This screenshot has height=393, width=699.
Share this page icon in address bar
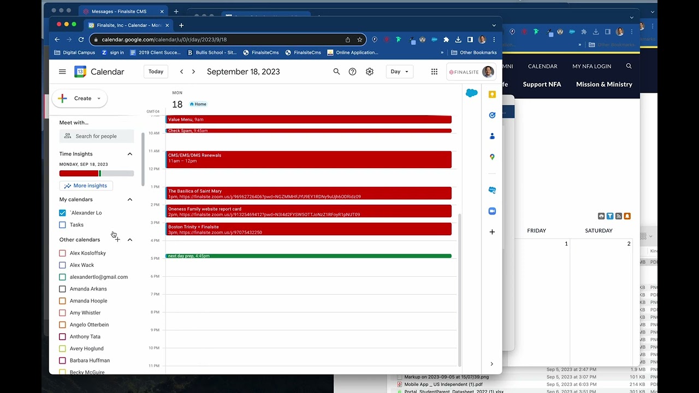pyautogui.click(x=347, y=39)
